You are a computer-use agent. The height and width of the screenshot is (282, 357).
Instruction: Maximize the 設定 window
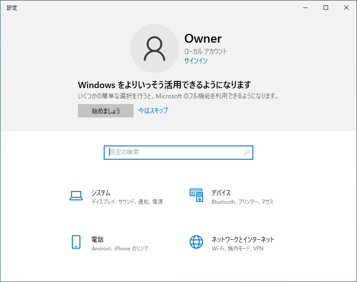pos(326,8)
